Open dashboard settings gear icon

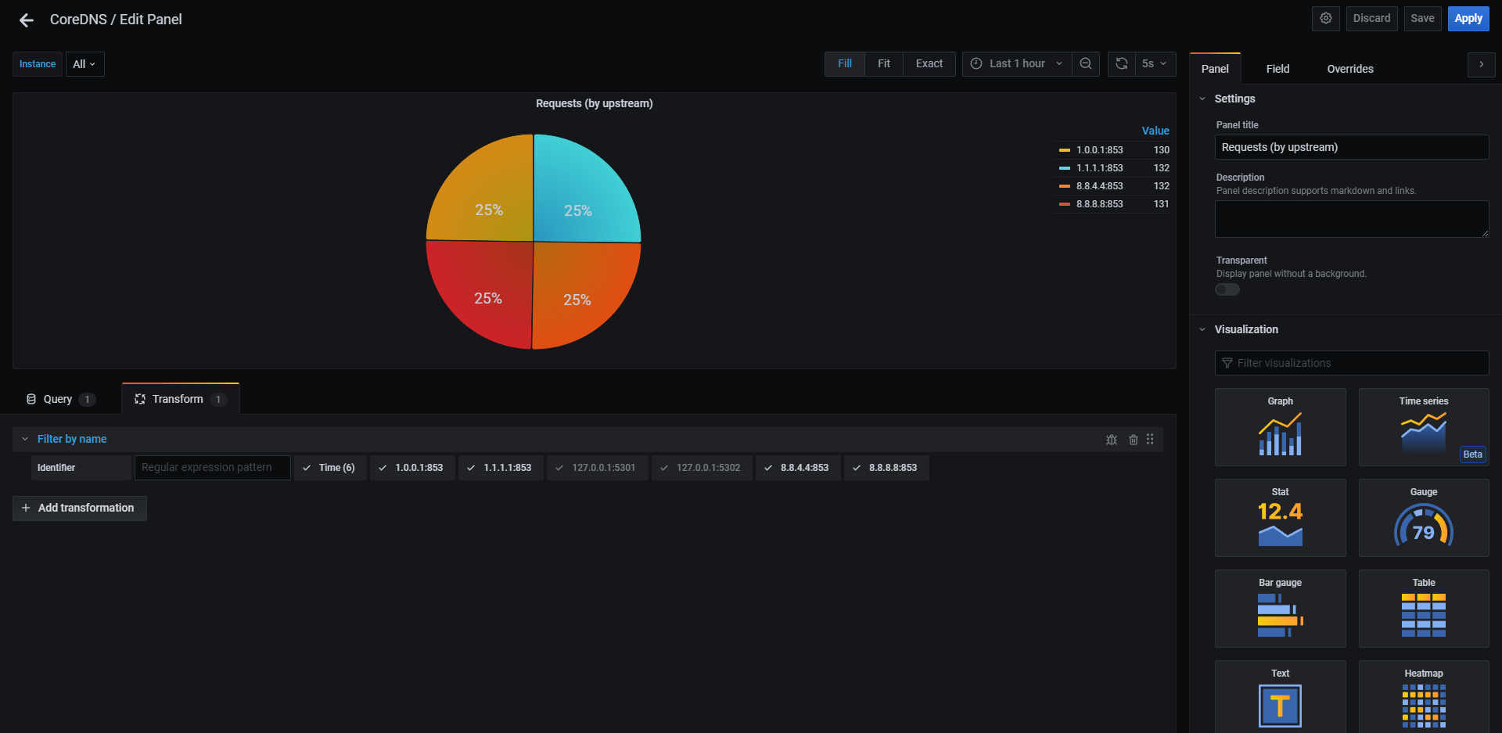[1326, 18]
